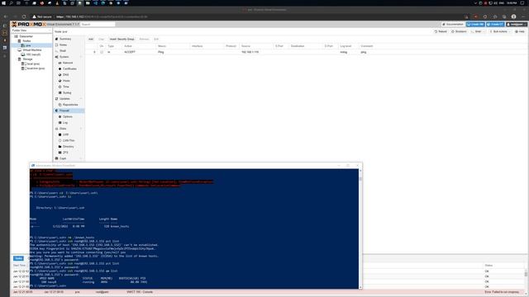Click the Source column header
The image size is (529, 297).
(x=246, y=46)
